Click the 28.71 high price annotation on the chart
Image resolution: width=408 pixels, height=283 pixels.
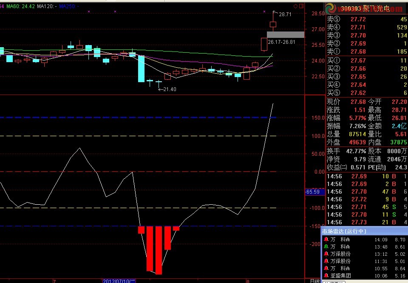tap(285, 14)
